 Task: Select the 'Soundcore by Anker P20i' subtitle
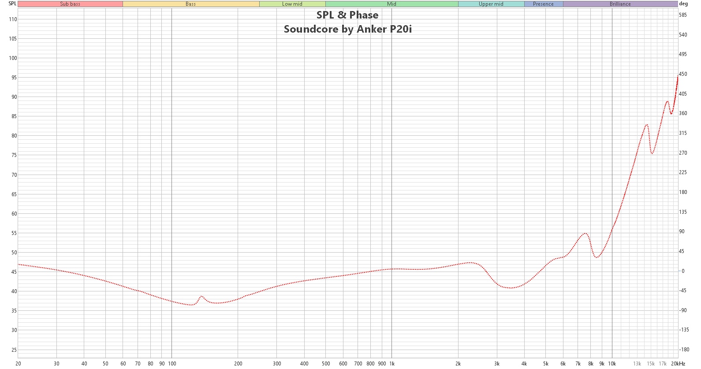pyautogui.click(x=348, y=29)
